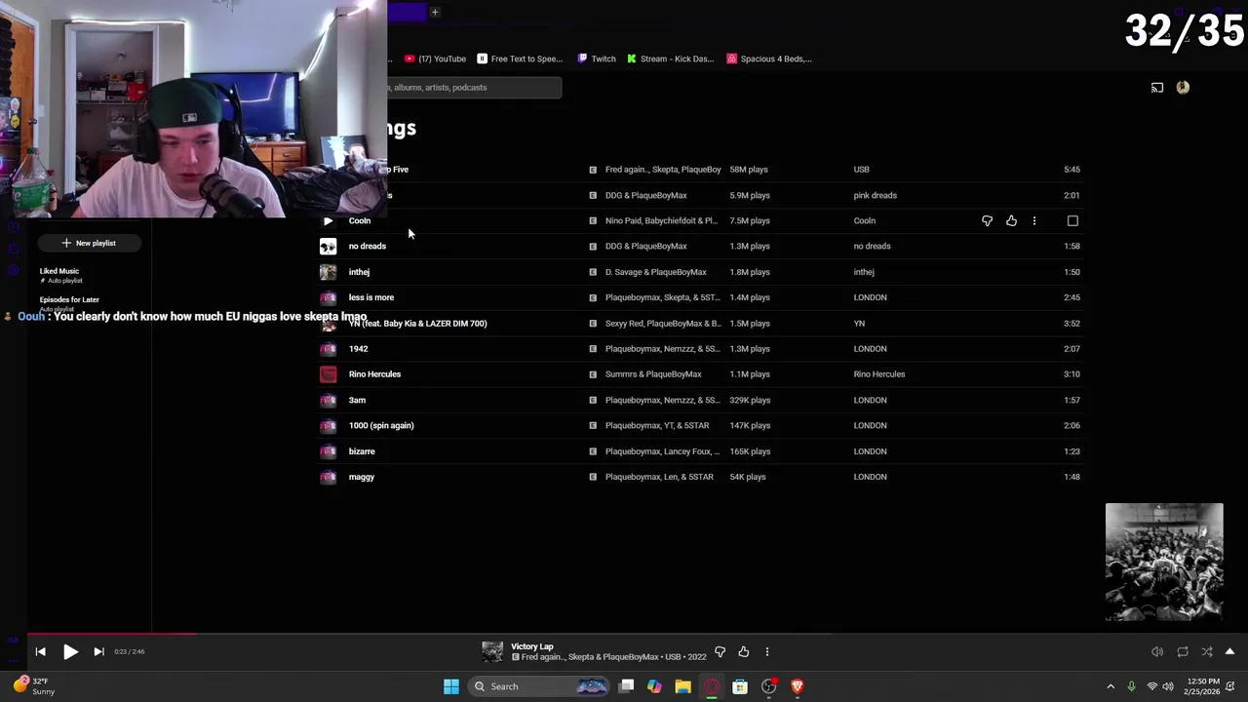
Task: Tick the Cooln row selection checkbox
Action: tap(1072, 221)
